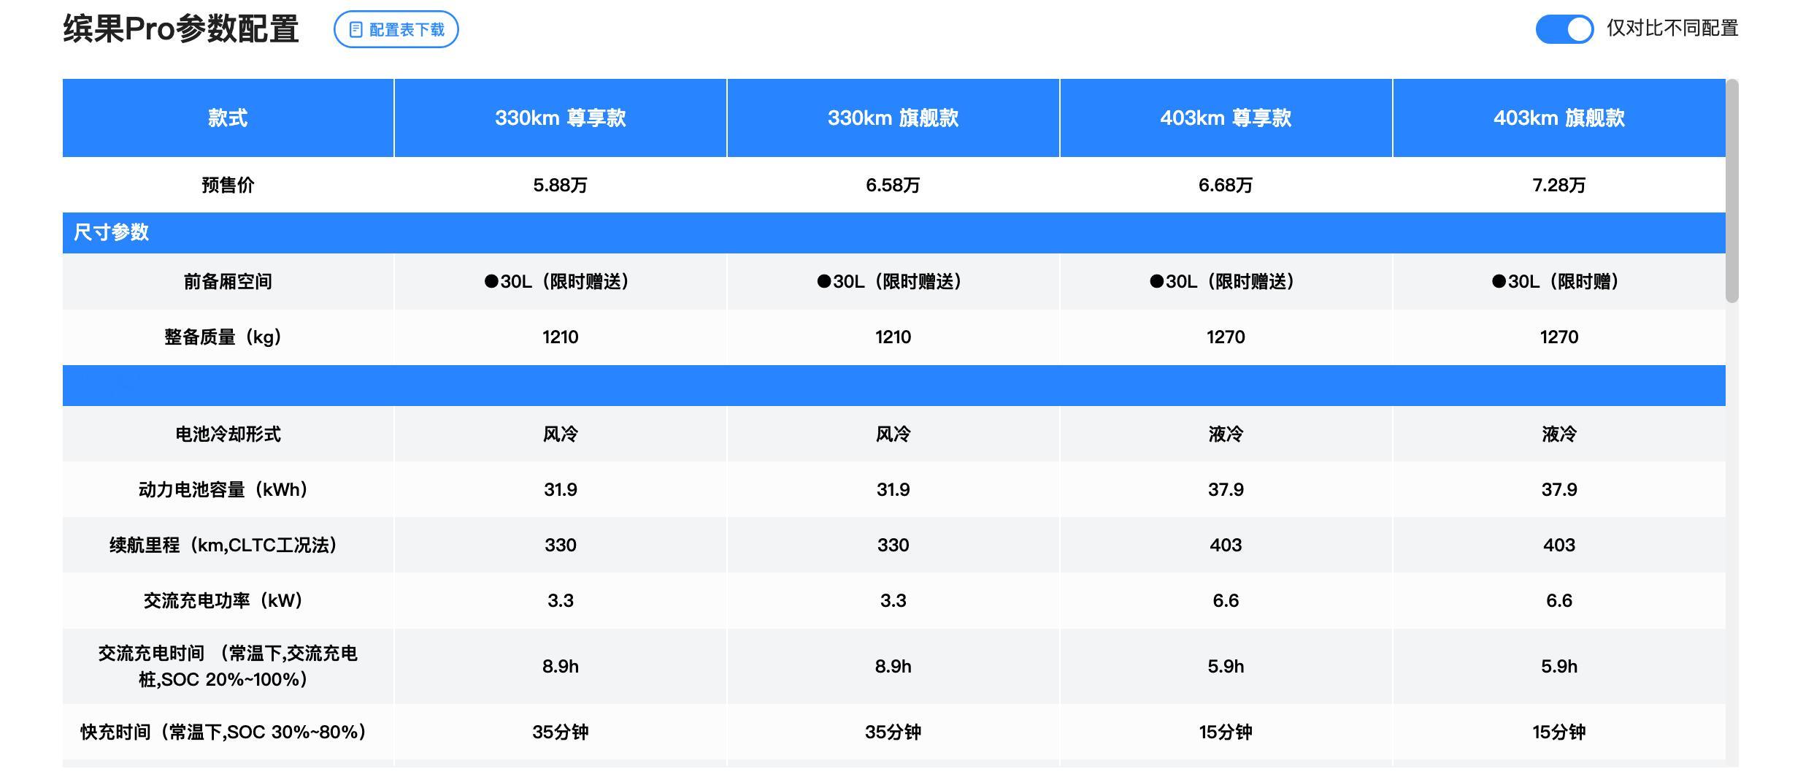The width and height of the screenshot is (1795, 777).
Task: Click the 30L（限时赠送）cell under 330km 旗舰款
Action: (893, 281)
